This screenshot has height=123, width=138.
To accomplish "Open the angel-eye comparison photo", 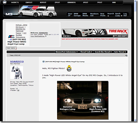I will (83, 100).
